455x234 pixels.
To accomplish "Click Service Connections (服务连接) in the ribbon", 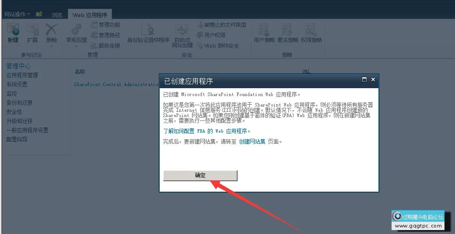I will pos(105,45).
